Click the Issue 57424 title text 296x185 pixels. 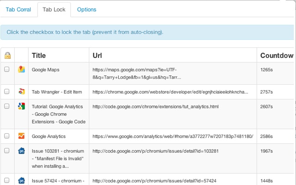58,181
